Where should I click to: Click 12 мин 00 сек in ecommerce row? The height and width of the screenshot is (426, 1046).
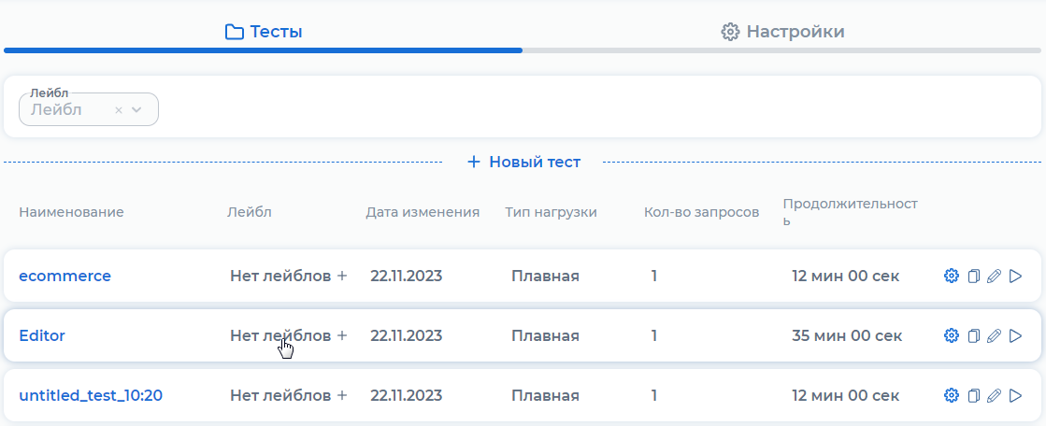point(845,276)
